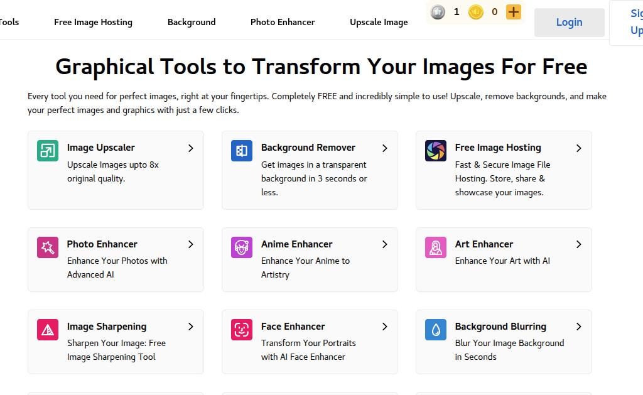Open Image Upscaler via its chevron arrow
The image size is (643, 395).
(x=191, y=148)
